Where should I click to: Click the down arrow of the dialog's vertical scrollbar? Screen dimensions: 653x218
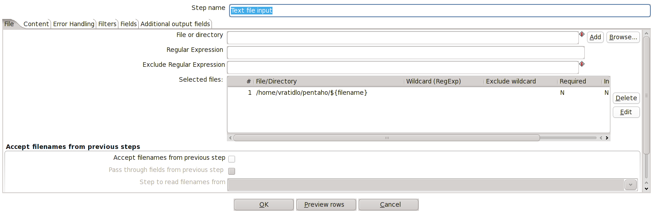646,189
